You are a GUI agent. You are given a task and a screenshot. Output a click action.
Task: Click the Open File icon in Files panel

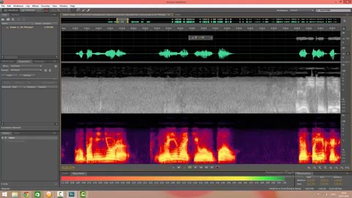[3, 19]
